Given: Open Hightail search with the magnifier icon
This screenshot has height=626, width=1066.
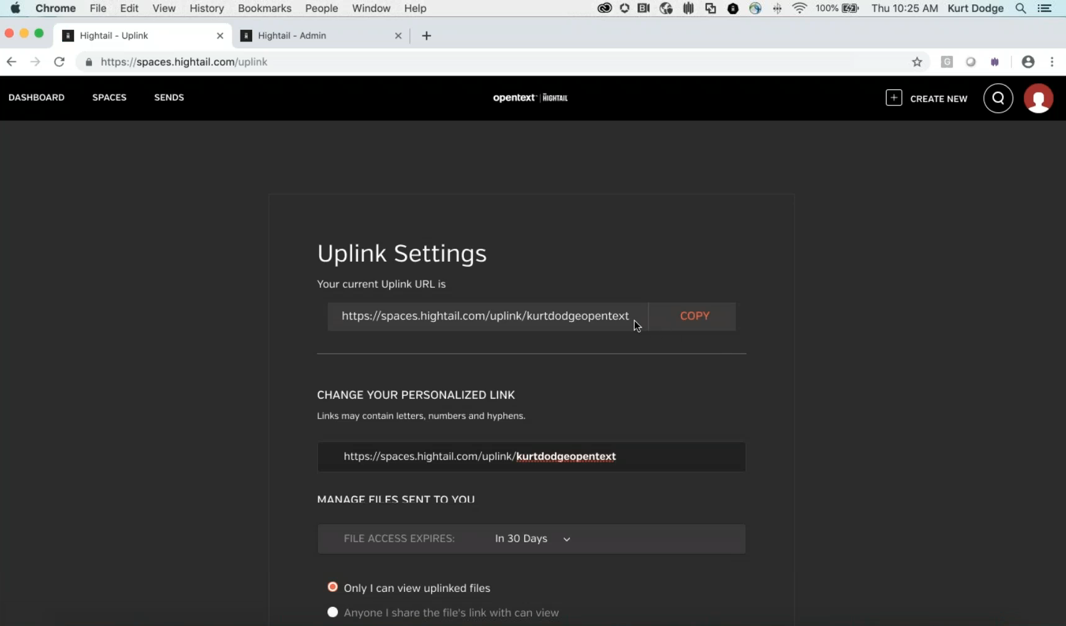Looking at the screenshot, I should click(998, 98).
